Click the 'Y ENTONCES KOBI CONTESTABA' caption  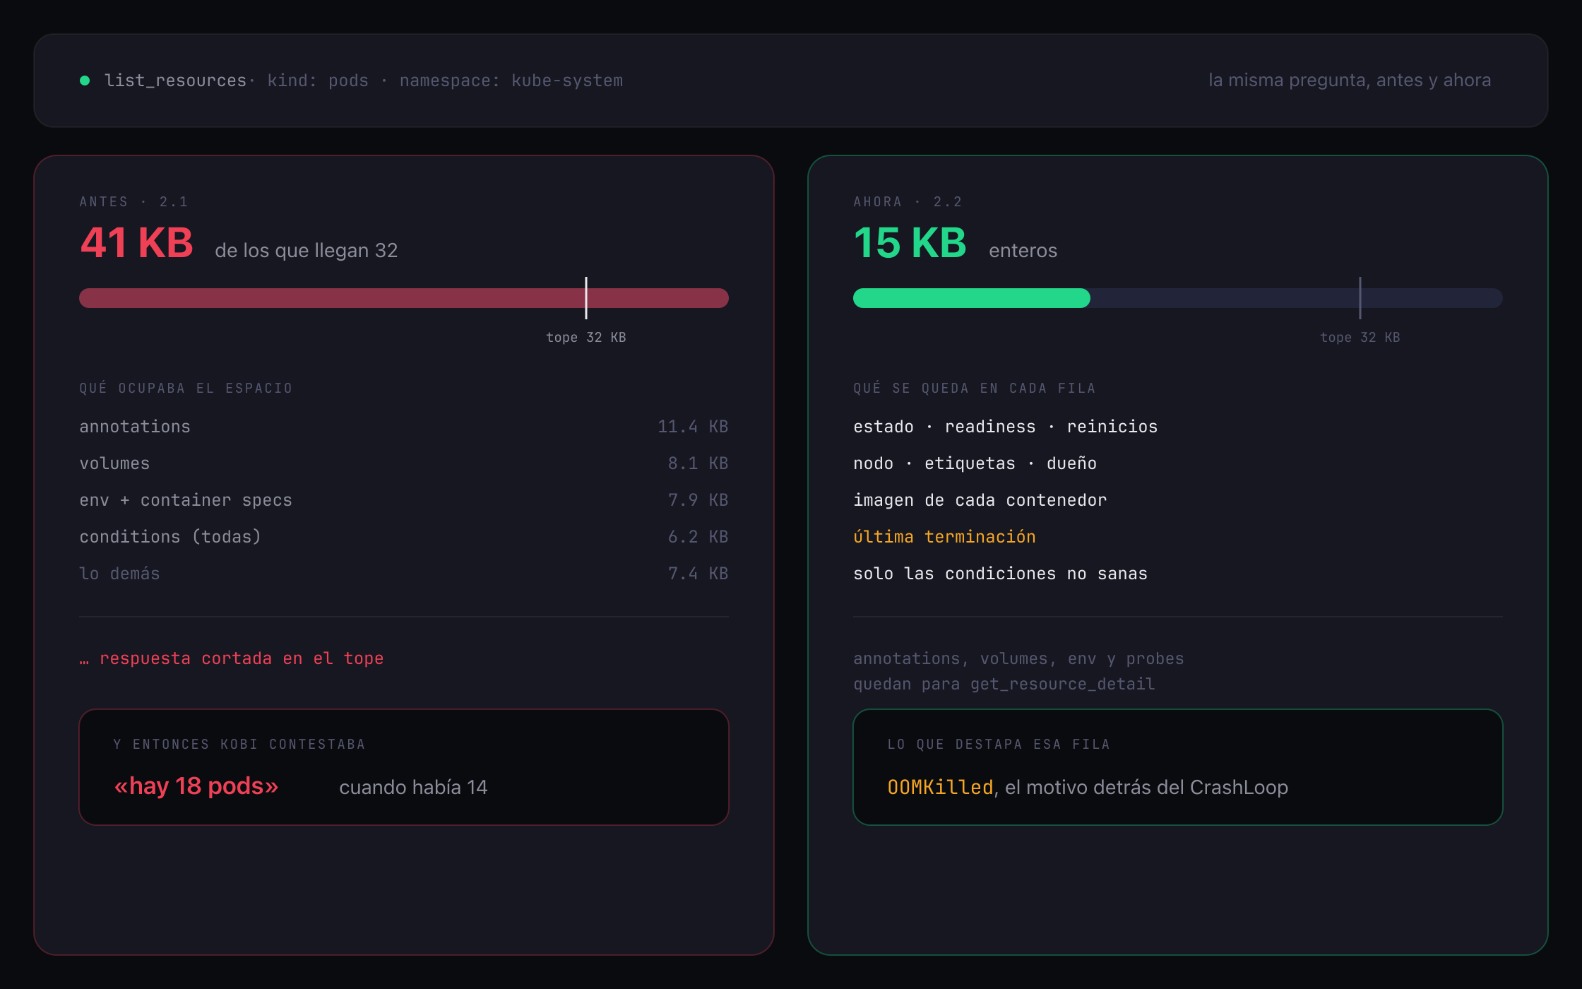pos(239,745)
